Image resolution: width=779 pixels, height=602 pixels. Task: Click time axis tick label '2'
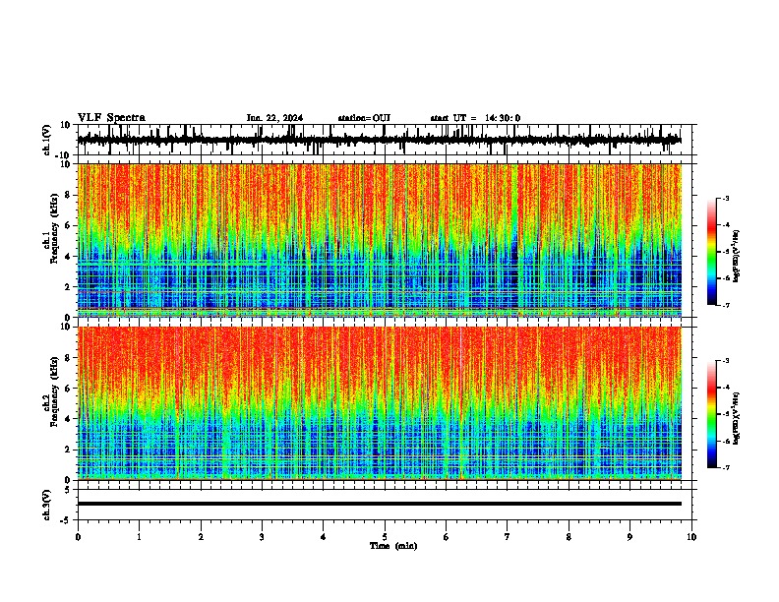[201, 537]
